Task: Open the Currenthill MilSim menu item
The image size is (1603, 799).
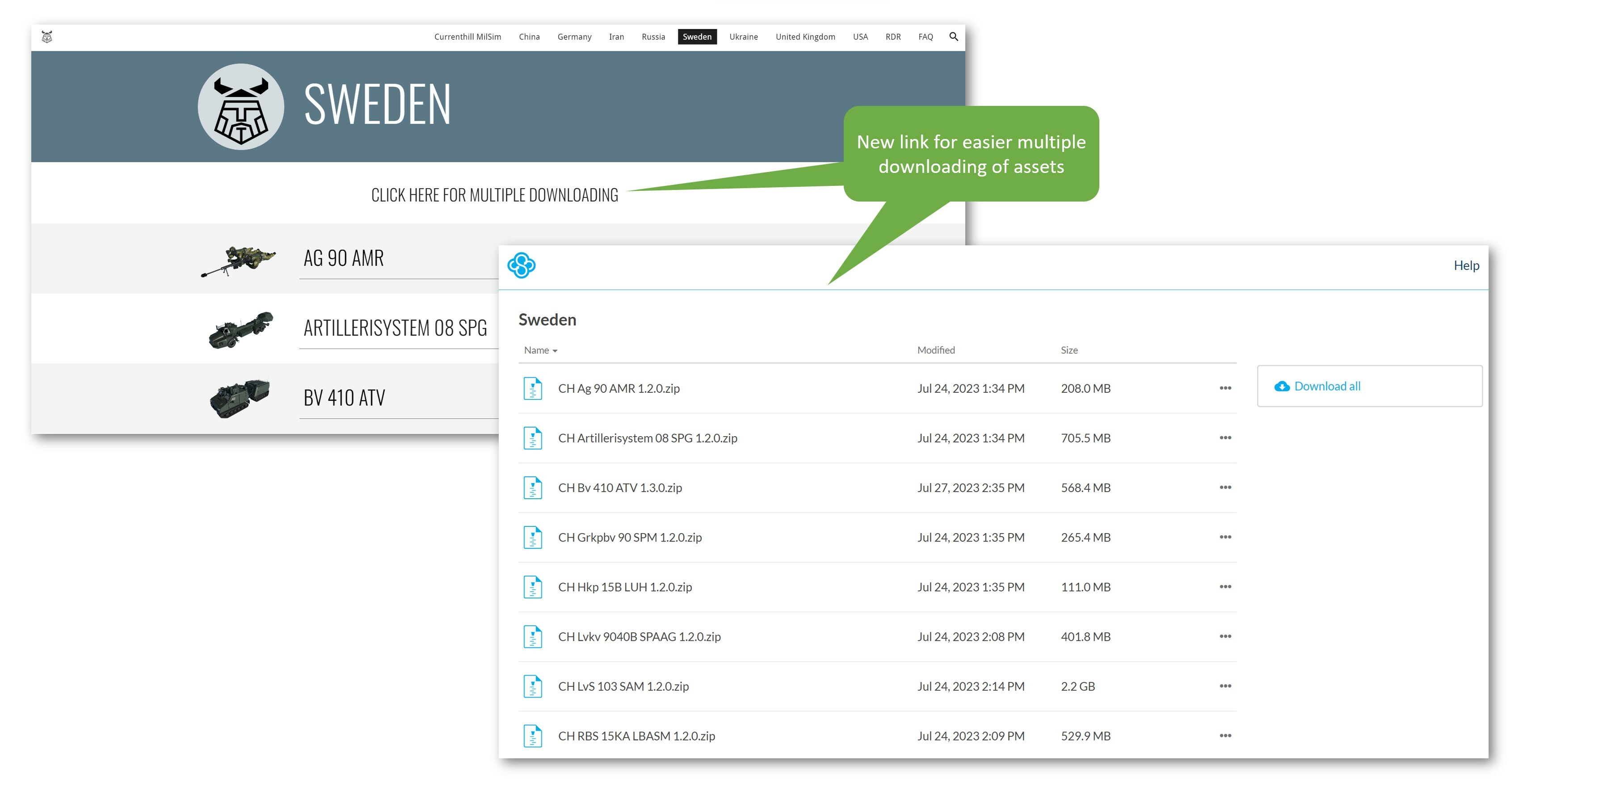Action: coord(467,37)
